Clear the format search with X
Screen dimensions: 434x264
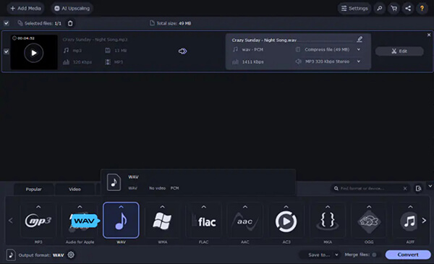pos(405,189)
